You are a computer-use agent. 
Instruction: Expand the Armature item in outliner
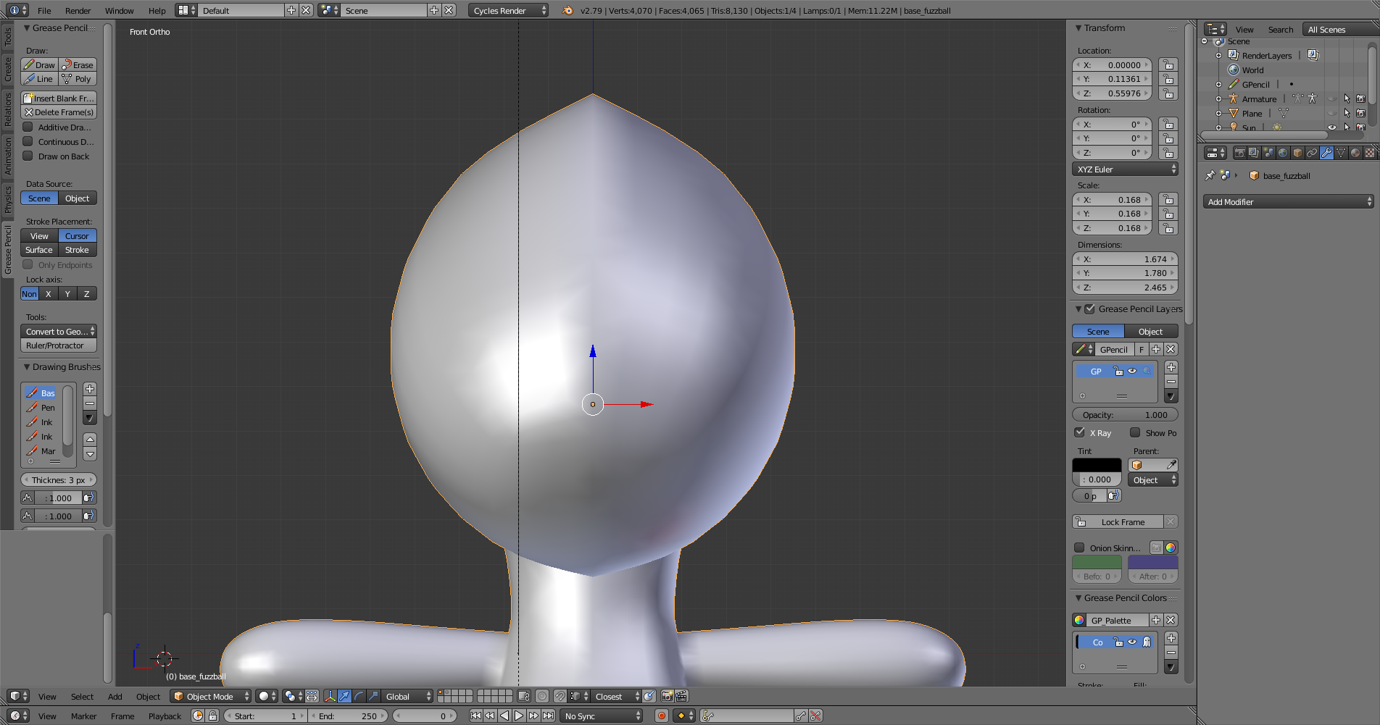point(1218,99)
